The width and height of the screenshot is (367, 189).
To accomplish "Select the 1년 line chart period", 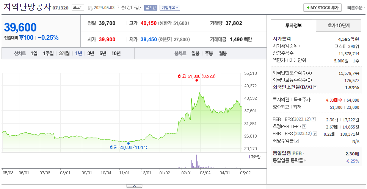I will click(x=78, y=53).
